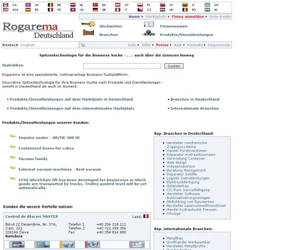This screenshot has height=250, width=287.
Task: Choose the India (IN) flag
Action: (207, 9)
